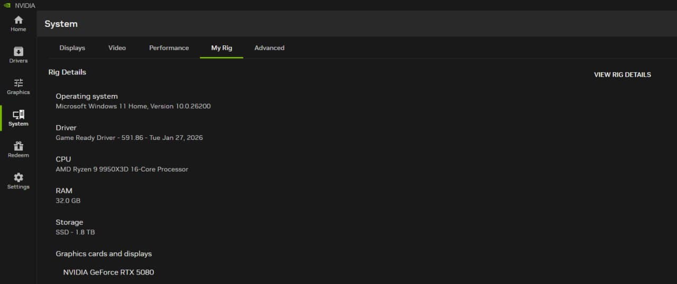Switch to the Displays tab
This screenshot has width=677, height=284.
tap(72, 48)
